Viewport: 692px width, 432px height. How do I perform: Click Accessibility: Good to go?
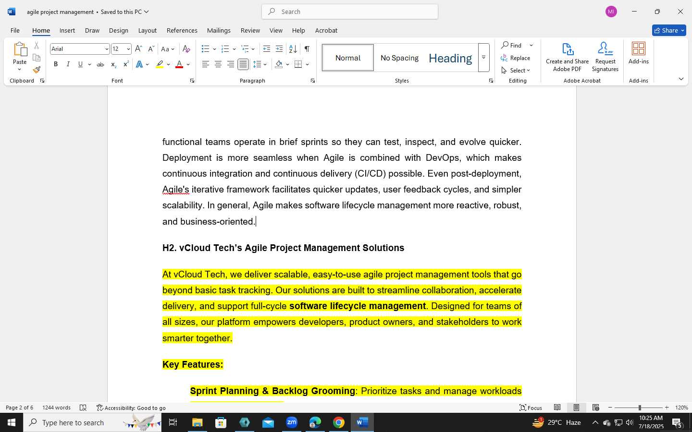coord(131,408)
